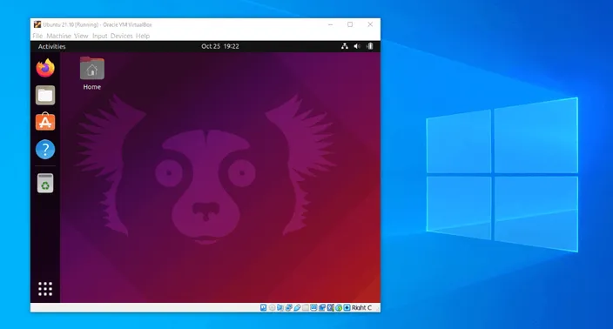The image size is (613, 329).
Task: Click the network adapter status bar icon
Action: point(288,307)
